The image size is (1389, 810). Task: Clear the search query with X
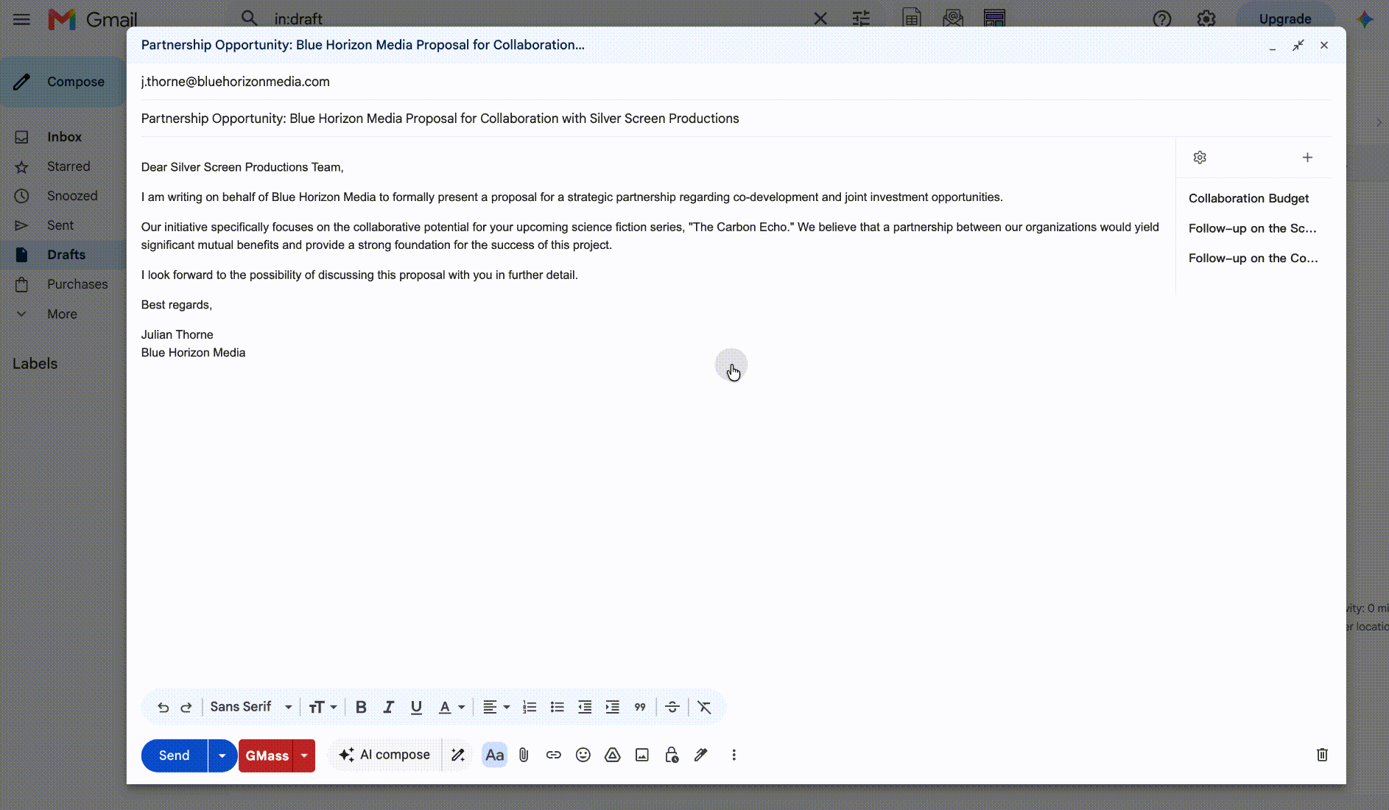pyautogui.click(x=820, y=19)
